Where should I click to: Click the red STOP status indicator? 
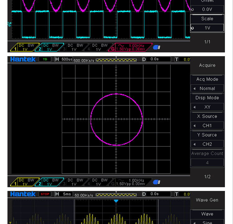coord(45,194)
